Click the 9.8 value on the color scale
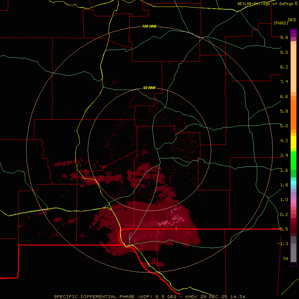This screenshot has height=299, width=299. pos(284,37)
